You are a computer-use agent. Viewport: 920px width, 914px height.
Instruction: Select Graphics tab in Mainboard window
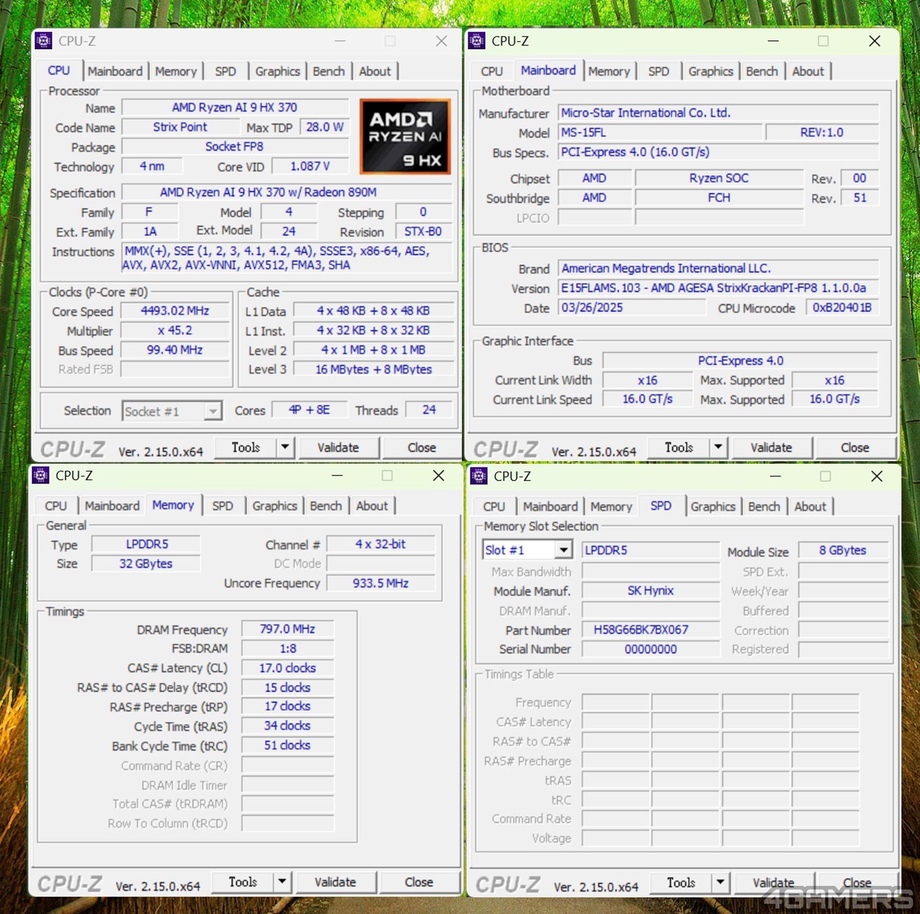coord(710,72)
